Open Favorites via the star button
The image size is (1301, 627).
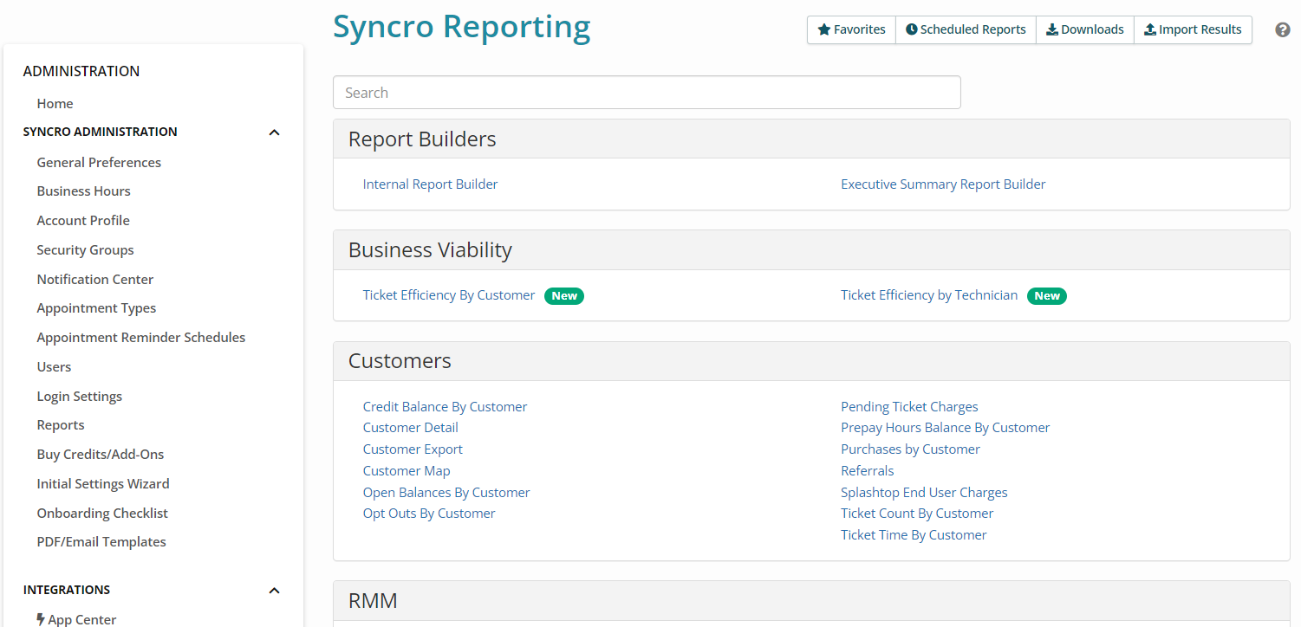[851, 29]
